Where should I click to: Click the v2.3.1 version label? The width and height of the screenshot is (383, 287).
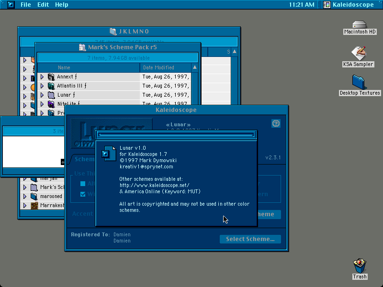273,157
